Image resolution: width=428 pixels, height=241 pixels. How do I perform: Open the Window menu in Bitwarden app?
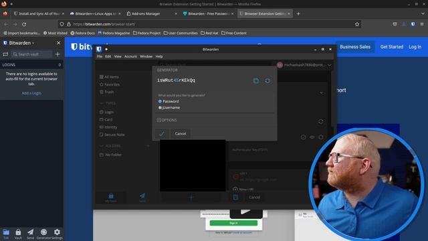tap(146, 56)
